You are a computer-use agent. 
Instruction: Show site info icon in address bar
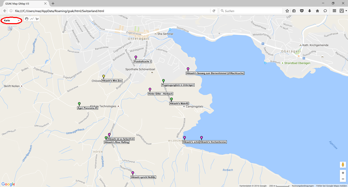pos(11,11)
